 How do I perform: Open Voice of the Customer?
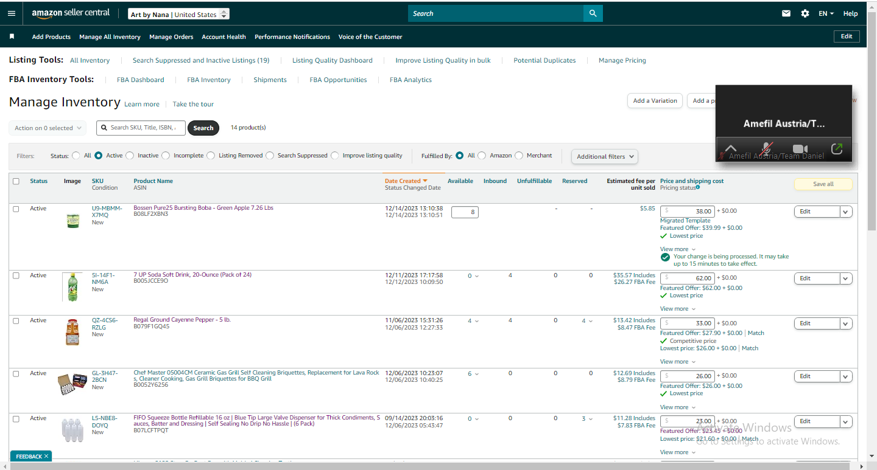(370, 36)
